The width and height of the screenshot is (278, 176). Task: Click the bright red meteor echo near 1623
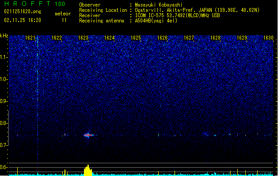click(88, 135)
